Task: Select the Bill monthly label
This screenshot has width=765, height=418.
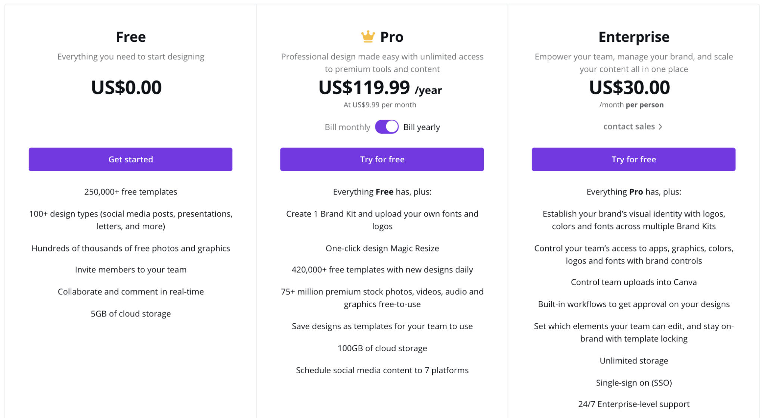Action: coord(347,127)
